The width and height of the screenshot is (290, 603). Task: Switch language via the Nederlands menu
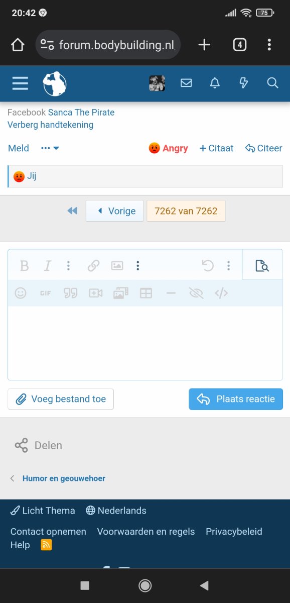pos(116,511)
